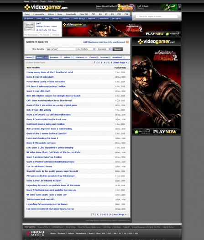Screen dimensions: 204x240
Task: Click the Rainbow Six Vegas 2 top banner
Action: point(121,29)
